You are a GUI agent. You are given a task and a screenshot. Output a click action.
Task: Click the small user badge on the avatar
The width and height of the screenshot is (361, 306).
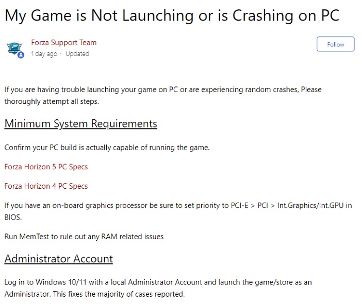tap(21, 55)
